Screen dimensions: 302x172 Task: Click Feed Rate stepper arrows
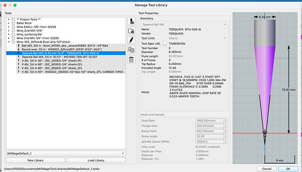tap(225, 120)
